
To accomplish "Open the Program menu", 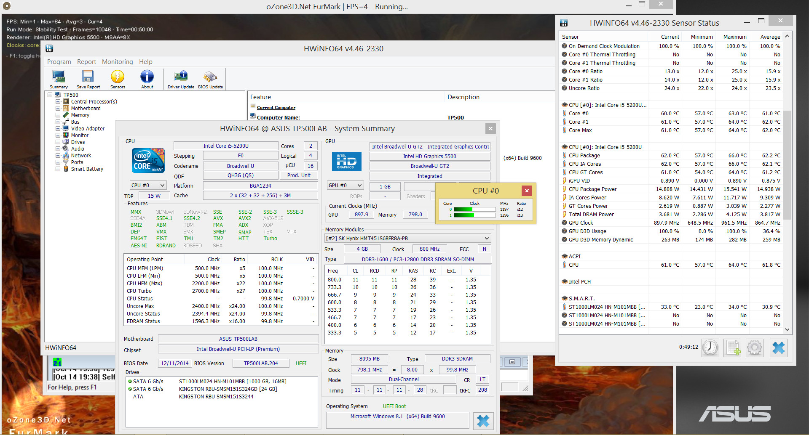I will tap(59, 62).
